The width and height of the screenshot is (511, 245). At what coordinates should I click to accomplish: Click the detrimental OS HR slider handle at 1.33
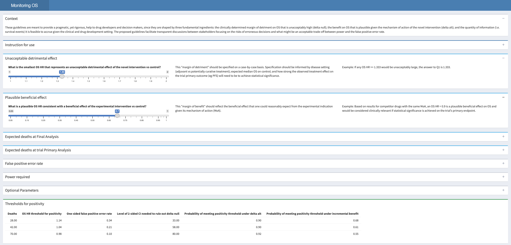(62, 76)
